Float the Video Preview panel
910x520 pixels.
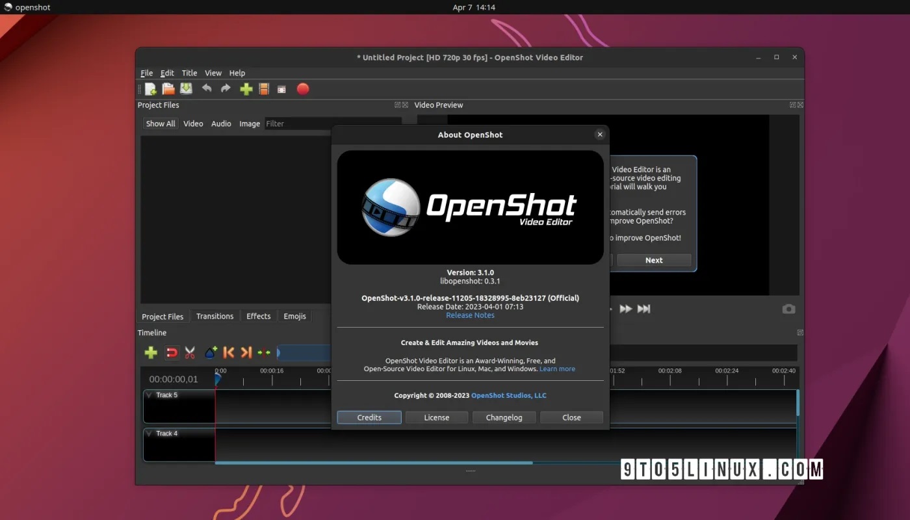792,105
